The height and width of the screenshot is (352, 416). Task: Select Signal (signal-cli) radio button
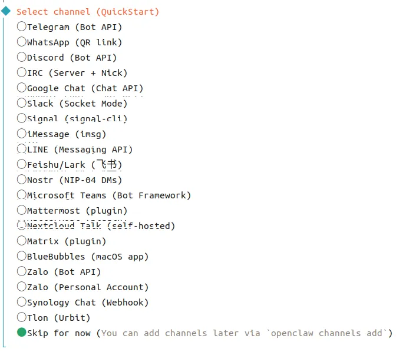coord(22,118)
